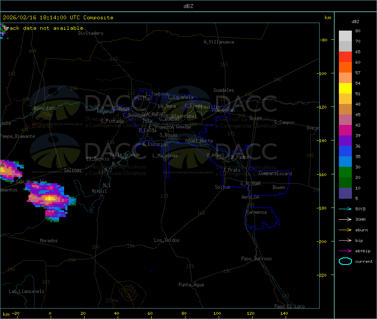Click the G_ALVEAR map label

pyautogui.click(x=250, y=184)
